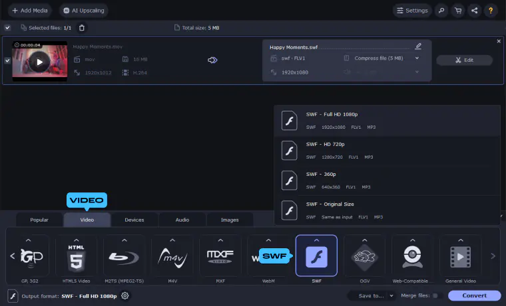
Task: Switch to the Video tab
Action: (87, 220)
